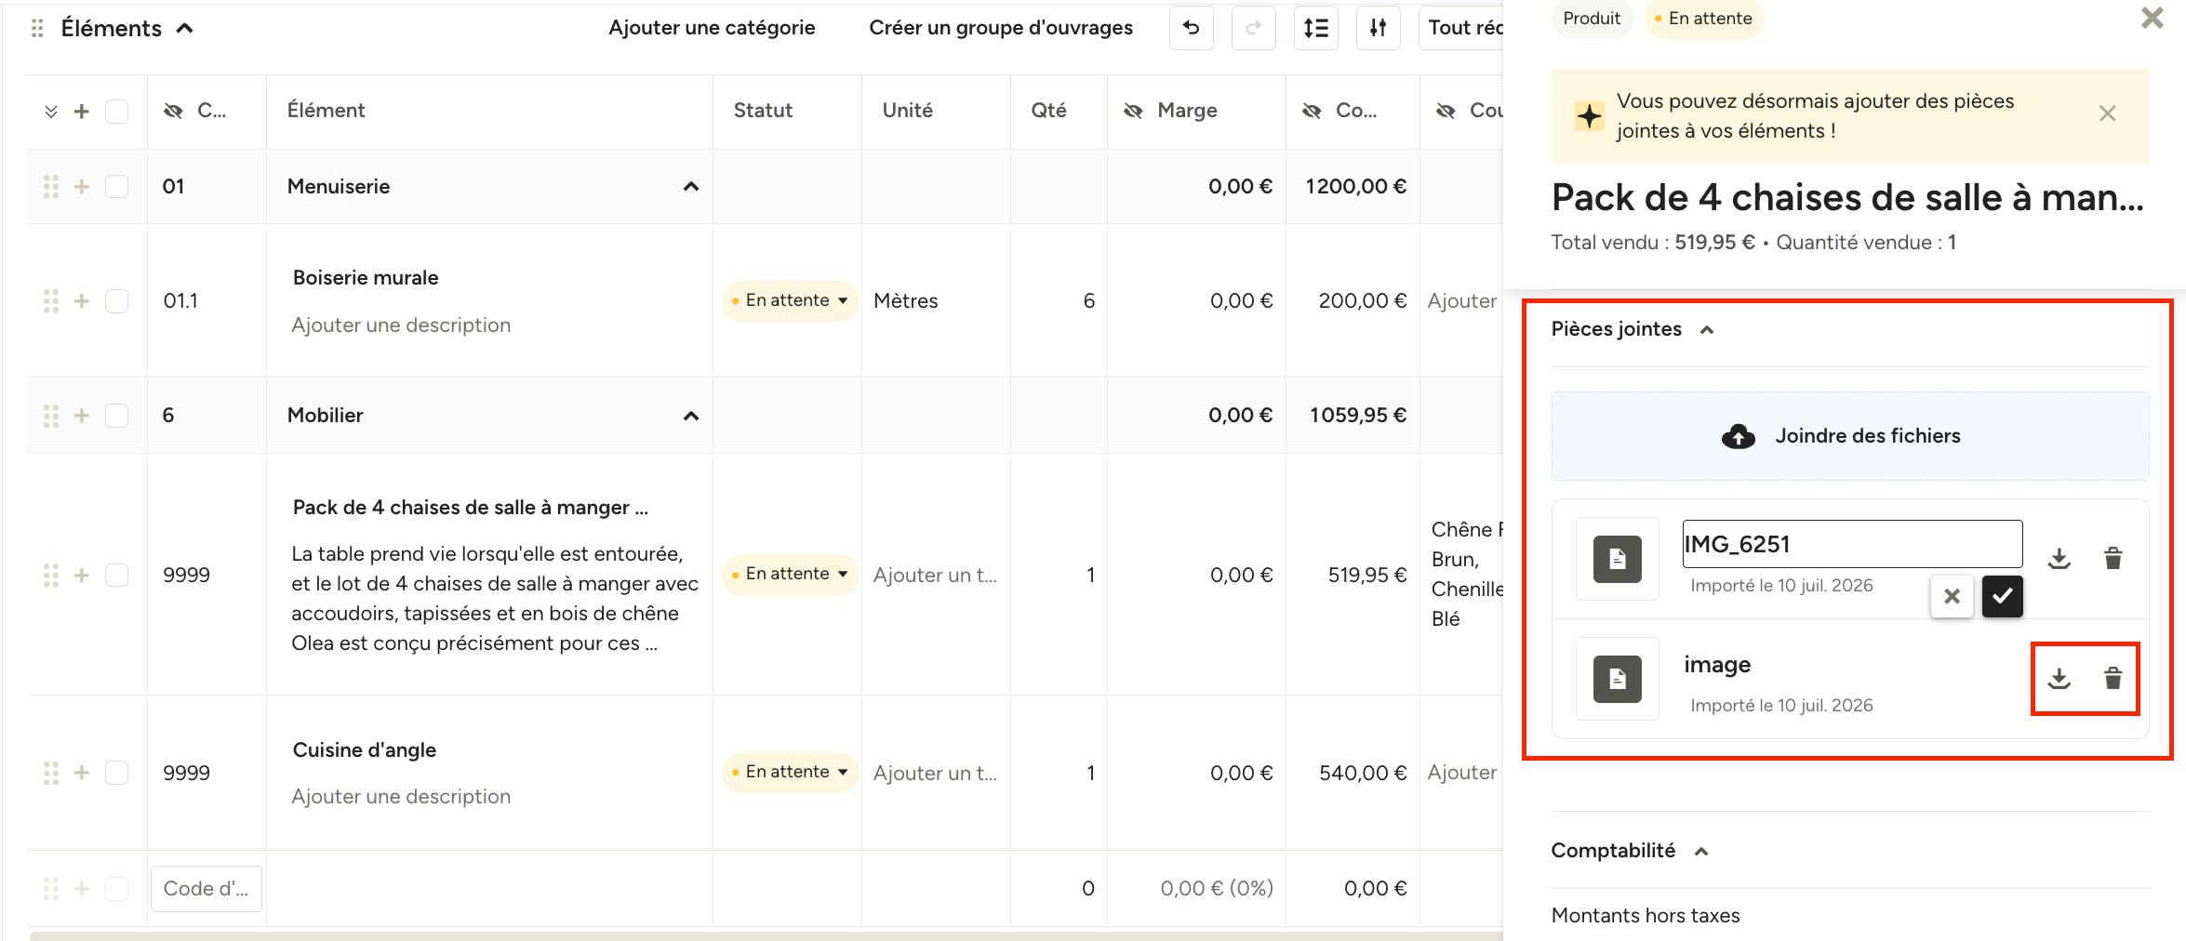The width and height of the screenshot is (2186, 941).
Task: Open status dropdown for Pack de 4 chaises
Action: (x=790, y=575)
